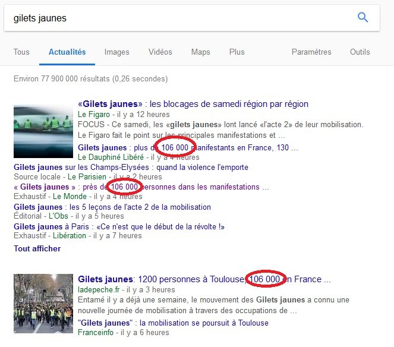Screen dimensions: 394x347
Task: Open L'Obs article on 5 leçons
Action: (x=112, y=207)
